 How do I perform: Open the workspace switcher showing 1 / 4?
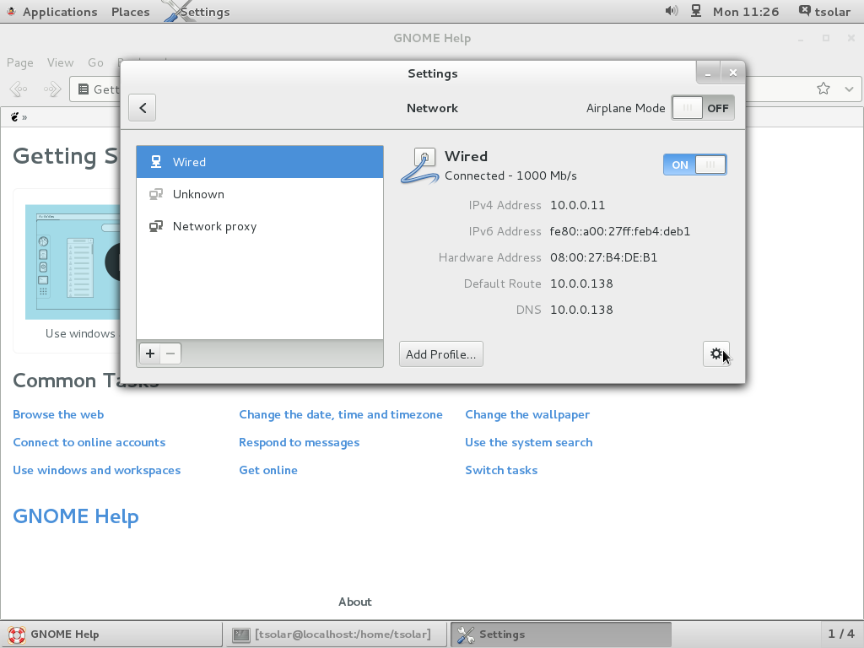[x=841, y=634]
